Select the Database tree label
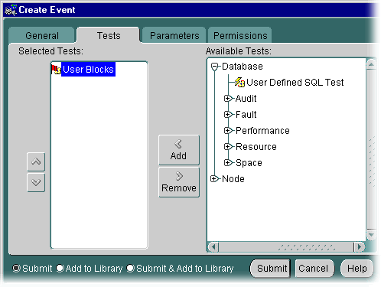Screen dimensions: 381x287 point(243,67)
